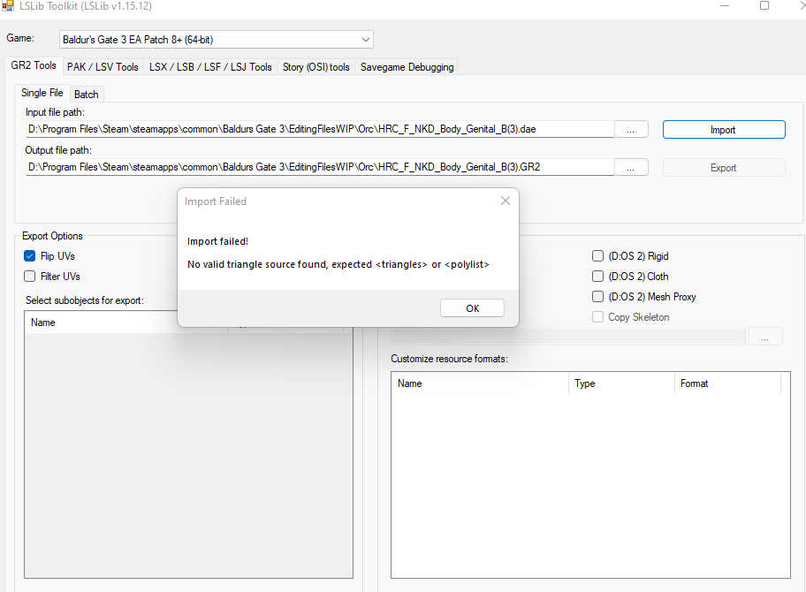
Task: Open the Story (OSI) tools tab
Action: pyautogui.click(x=316, y=67)
